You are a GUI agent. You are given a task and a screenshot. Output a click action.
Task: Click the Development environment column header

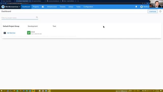[x=33, y=26]
